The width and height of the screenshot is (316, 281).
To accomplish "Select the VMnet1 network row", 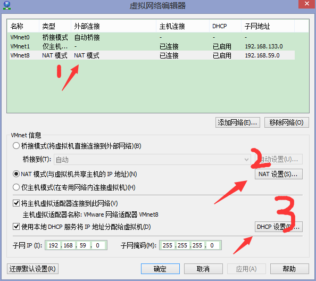I will 152,46.
